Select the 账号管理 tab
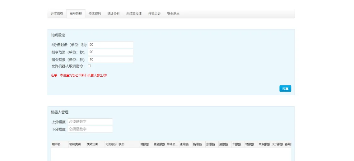The image size is (354, 161). click(76, 14)
